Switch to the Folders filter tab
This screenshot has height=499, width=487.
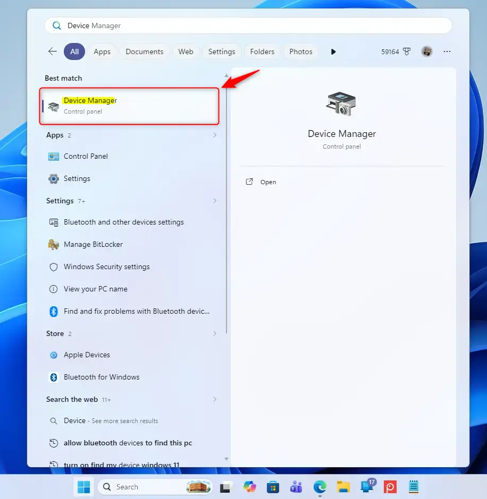pyautogui.click(x=262, y=51)
